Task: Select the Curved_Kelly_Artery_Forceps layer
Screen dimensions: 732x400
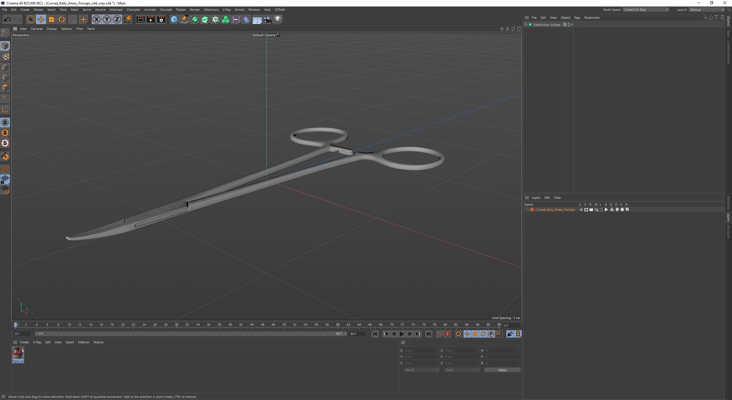Action: tap(555, 210)
